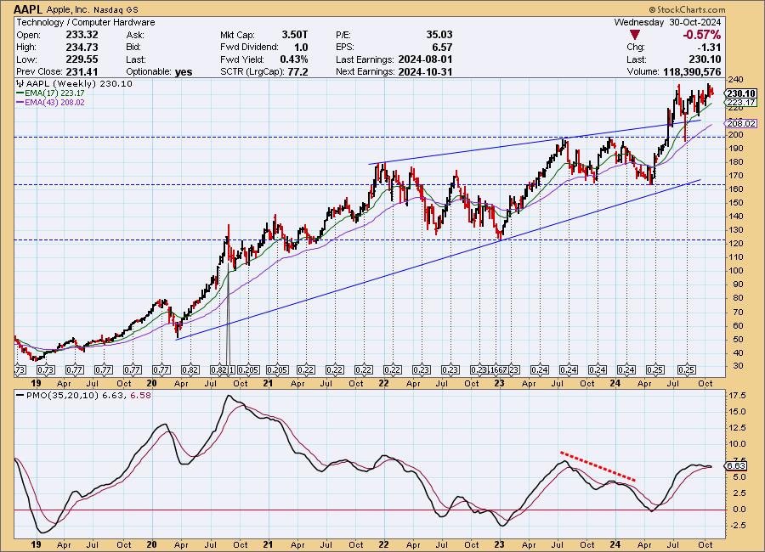Click the SCTR (LrgCap) value 77.2
Screen dimensions: 765x552
[298, 71]
